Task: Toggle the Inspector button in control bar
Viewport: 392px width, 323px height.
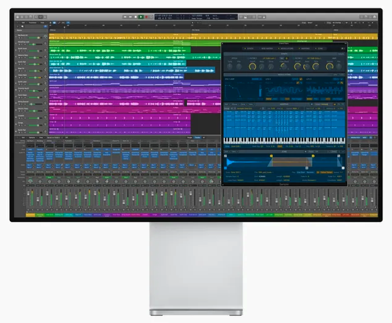Action: (x=22, y=17)
